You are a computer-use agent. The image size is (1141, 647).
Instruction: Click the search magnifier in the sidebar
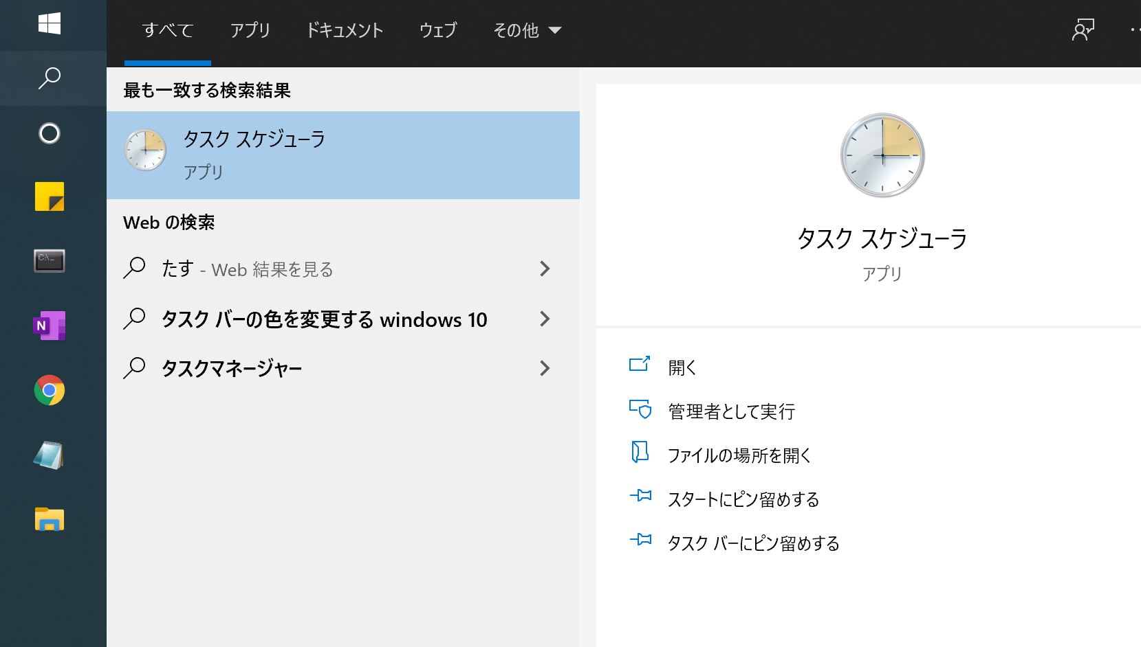[x=50, y=78]
